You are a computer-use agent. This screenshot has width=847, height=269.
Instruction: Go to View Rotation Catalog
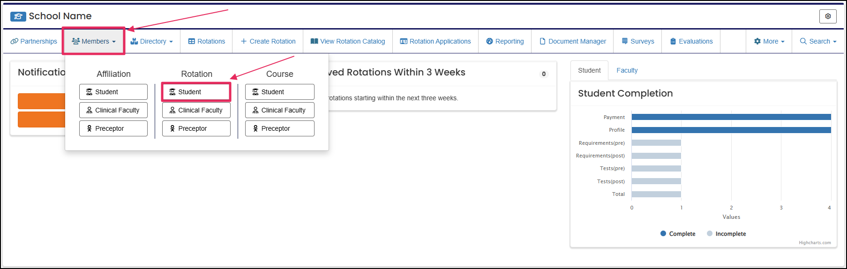point(348,41)
